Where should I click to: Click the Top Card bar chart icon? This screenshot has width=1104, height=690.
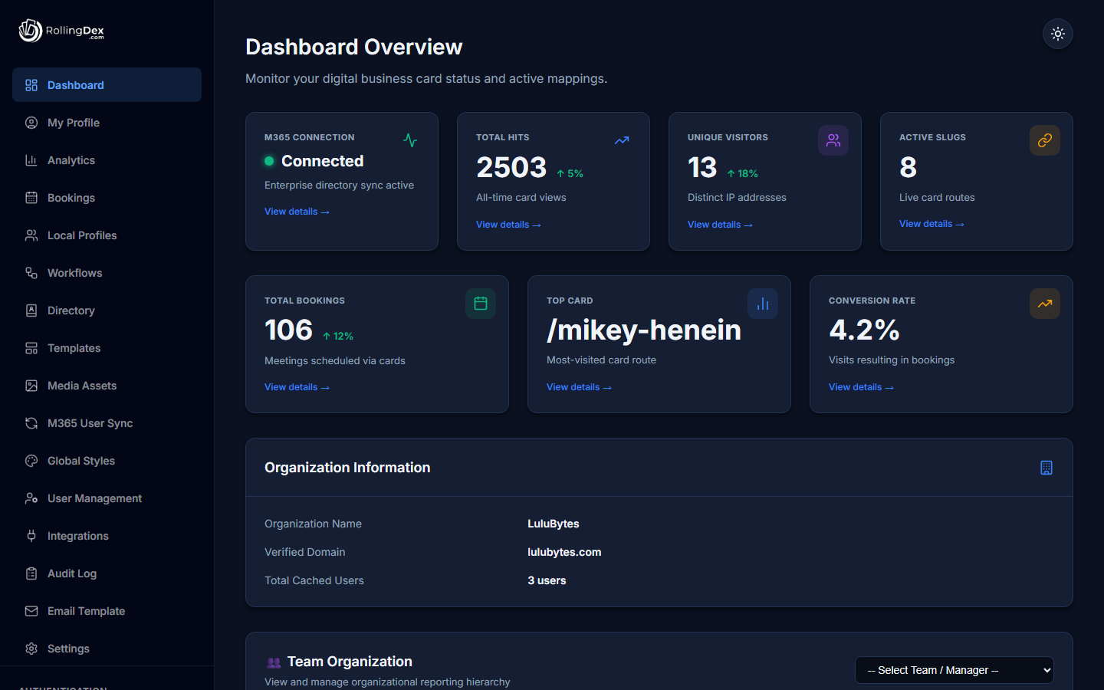tap(763, 304)
